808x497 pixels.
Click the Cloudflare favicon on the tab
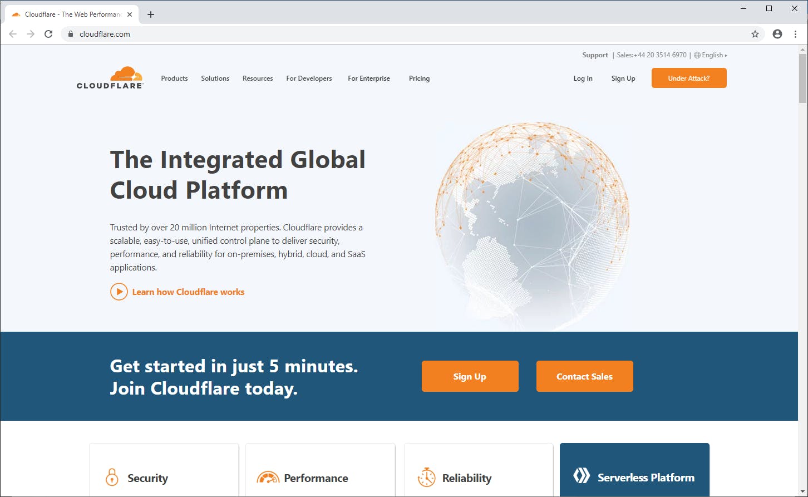[x=16, y=14]
